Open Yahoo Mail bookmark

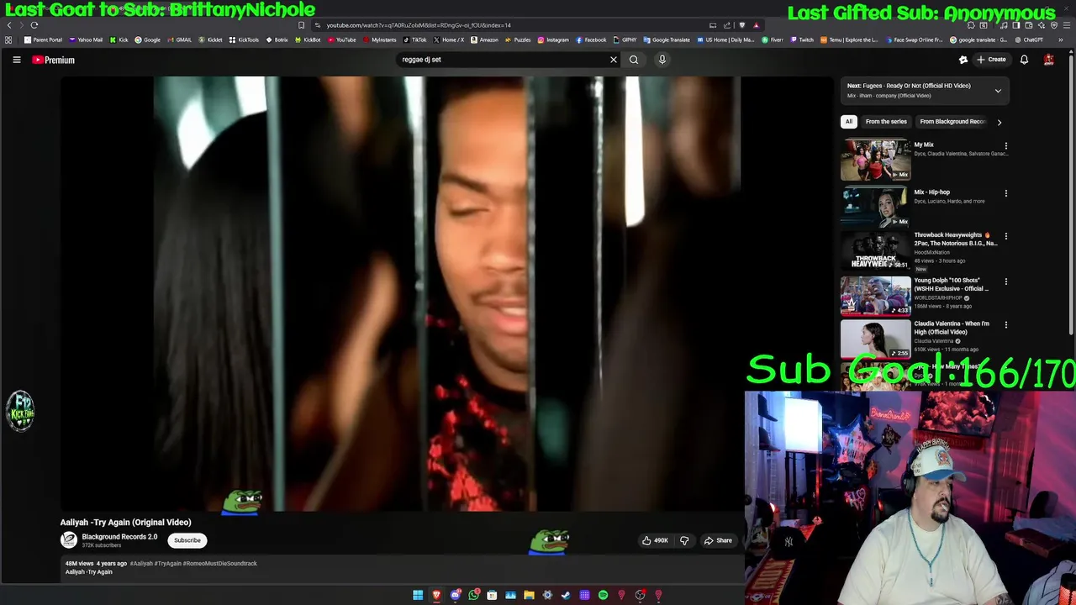coord(87,39)
